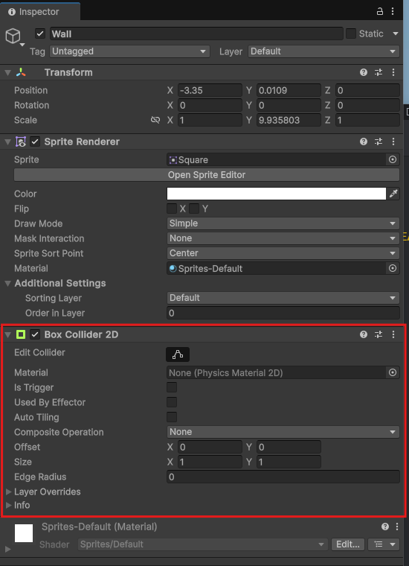409x566 pixels.
Task: Open Box Collider 2D context menu
Action: [x=393, y=334]
